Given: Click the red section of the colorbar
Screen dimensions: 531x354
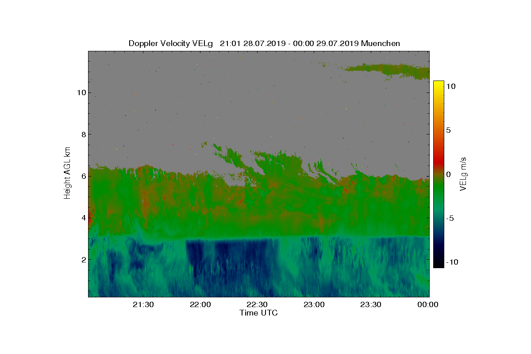Looking at the screenshot, I should 438,159.
